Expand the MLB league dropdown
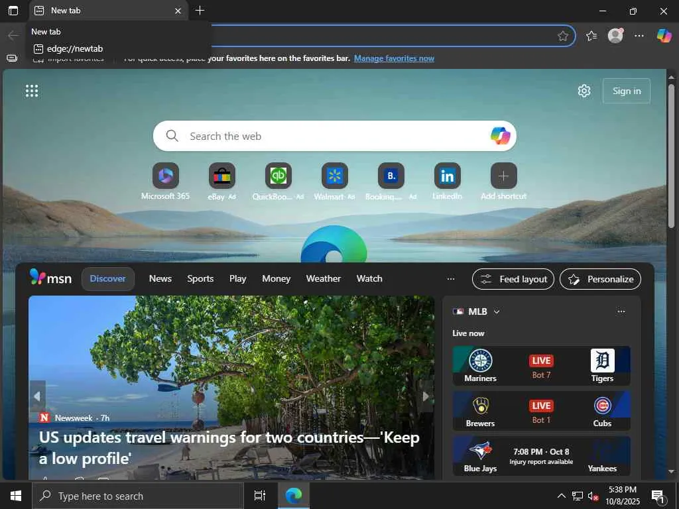Image resolution: width=679 pixels, height=509 pixels. click(x=497, y=311)
